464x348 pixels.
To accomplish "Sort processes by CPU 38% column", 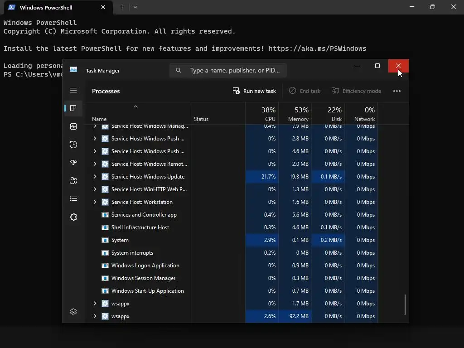I will click(x=262, y=113).
